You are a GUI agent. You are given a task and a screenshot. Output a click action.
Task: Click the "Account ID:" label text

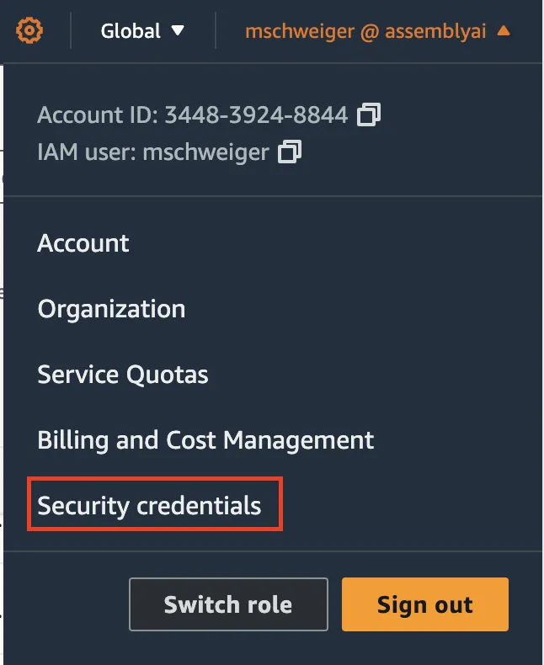point(98,115)
